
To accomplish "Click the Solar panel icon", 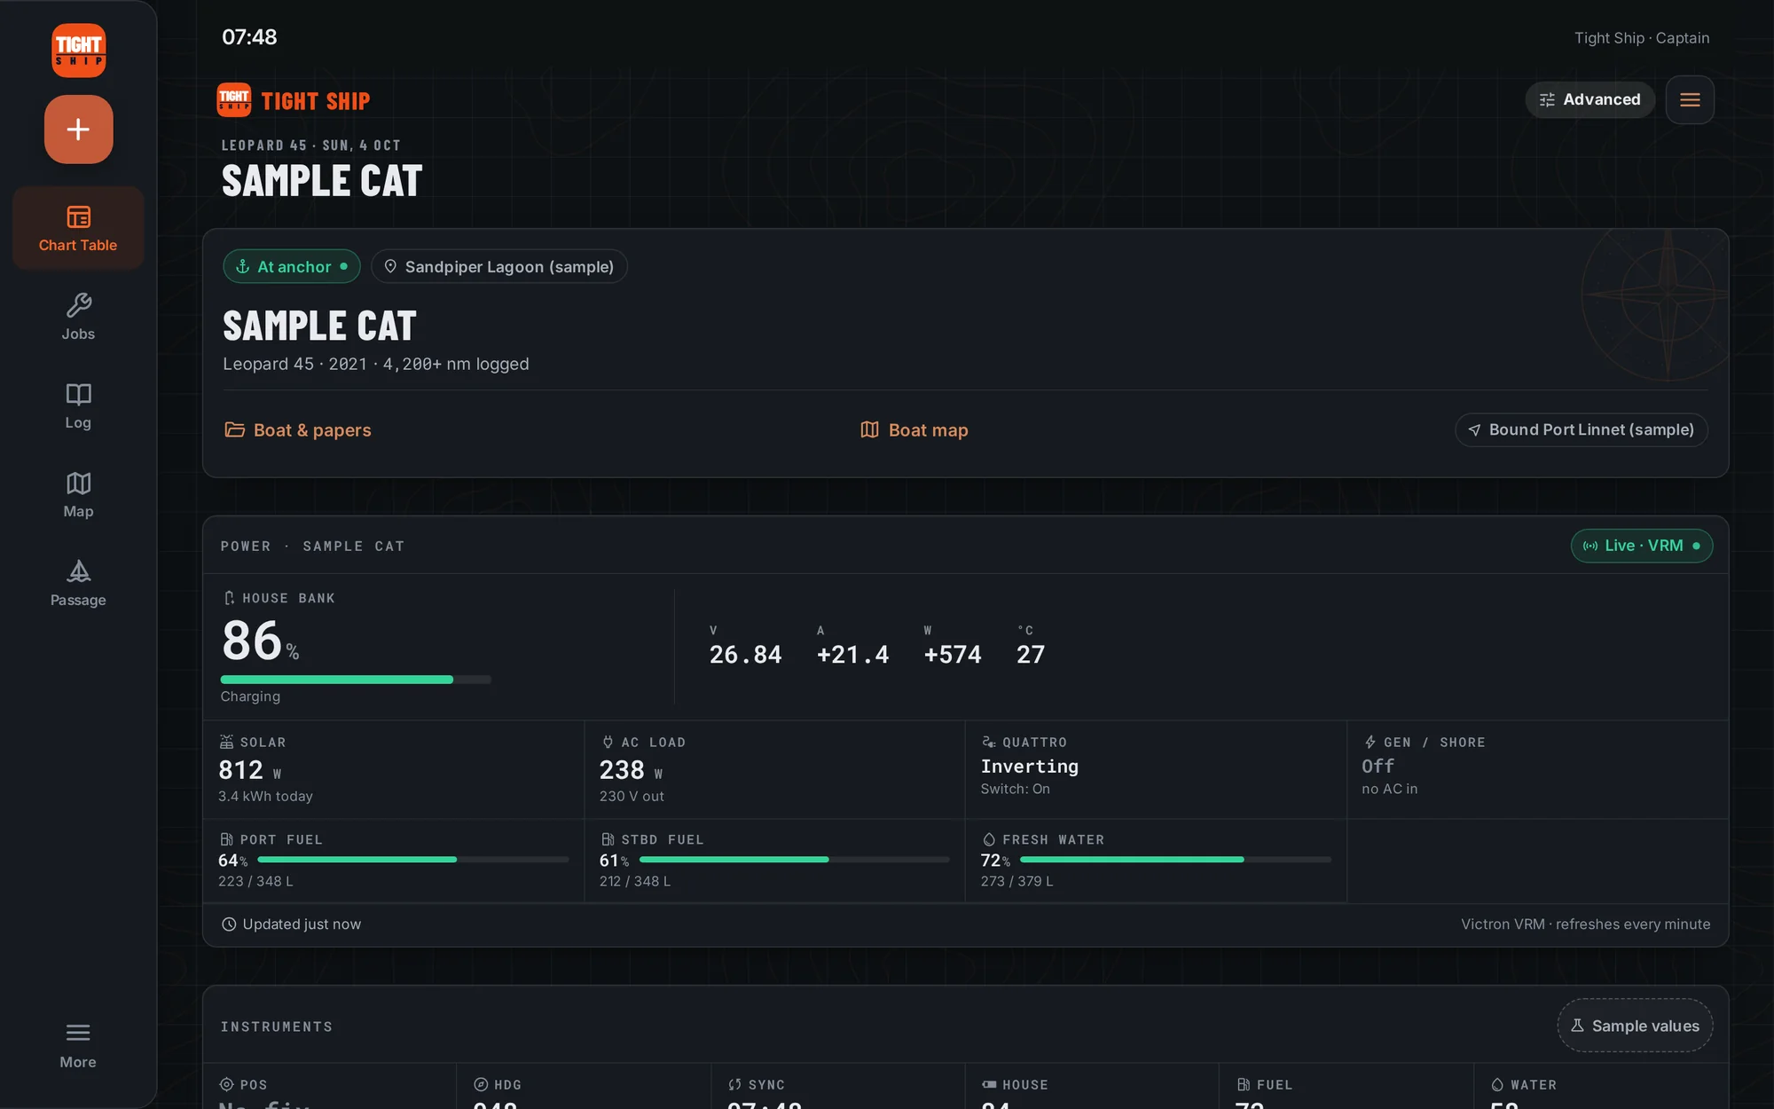I will click(x=226, y=742).
